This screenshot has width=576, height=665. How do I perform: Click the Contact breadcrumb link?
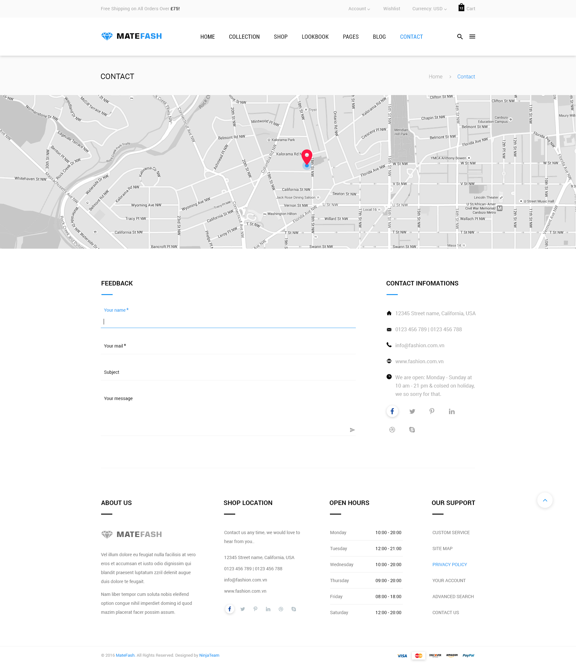pos(466,76)
